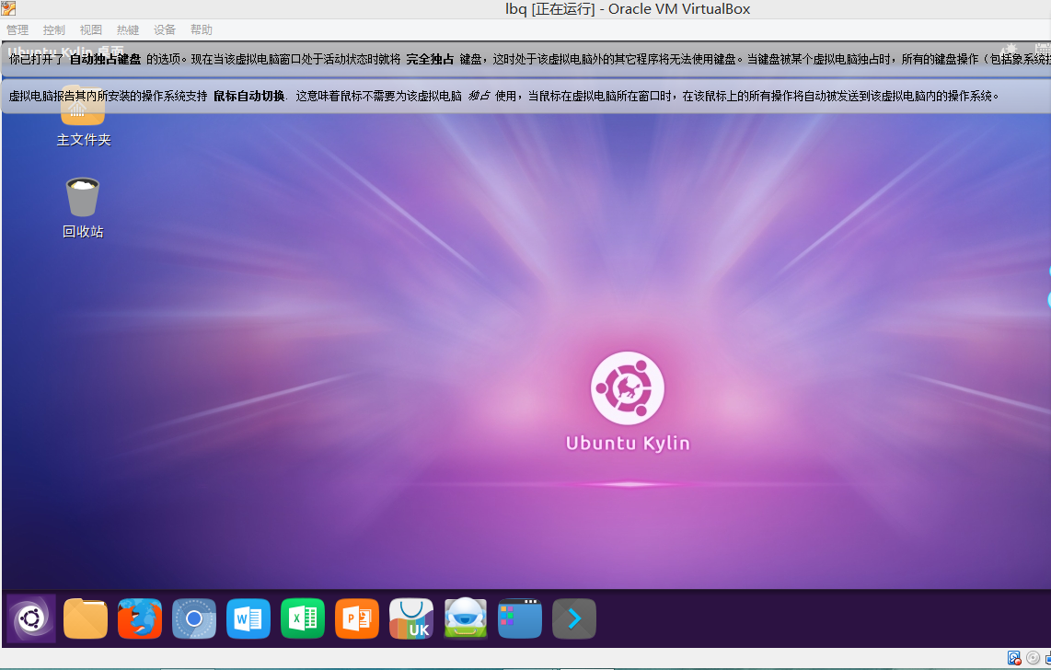Open the file manager folder in dock
The width and height of the screenshot is (1051, 670).
(x=85, y=618)
